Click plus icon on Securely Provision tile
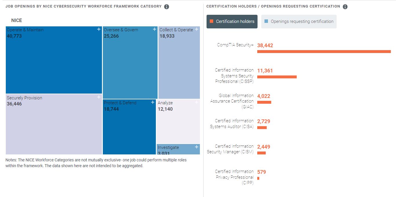The image size is (396, 197). coord(99,97)
